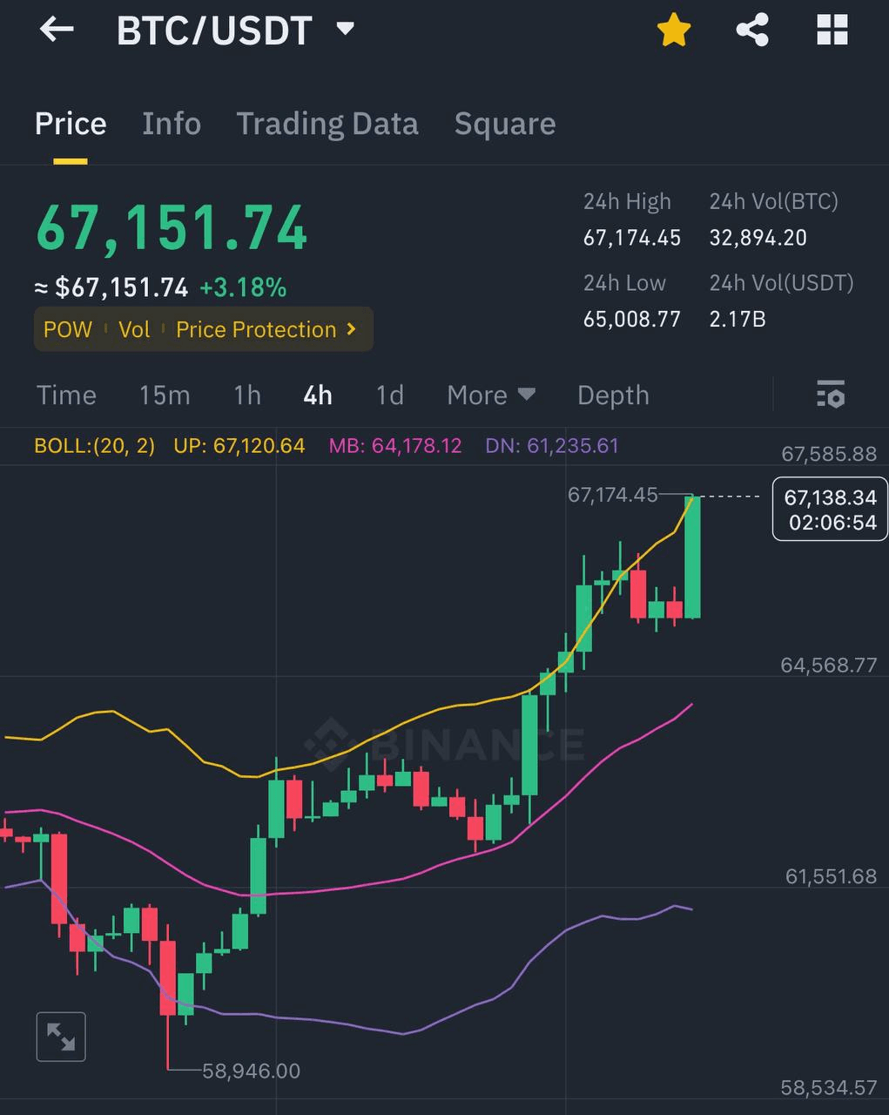Tap the 67,174.45 high marker on chart
The image size is (889, 1115).
[613, 495]
